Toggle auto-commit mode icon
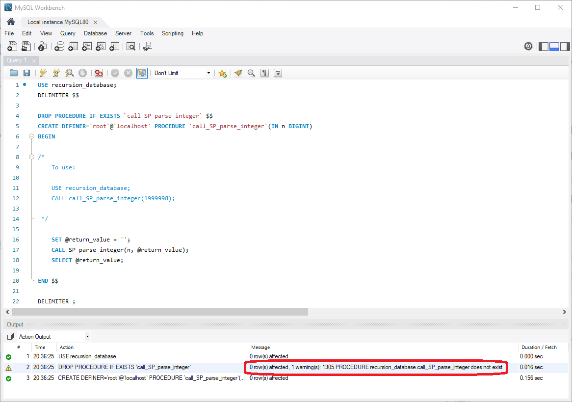The height and width of the screenshot is (402, 572). pos(142,73)
